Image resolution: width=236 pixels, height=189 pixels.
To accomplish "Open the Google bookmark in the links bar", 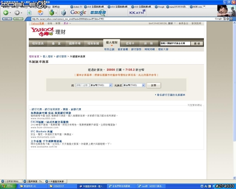I will (x=160, y=7).
